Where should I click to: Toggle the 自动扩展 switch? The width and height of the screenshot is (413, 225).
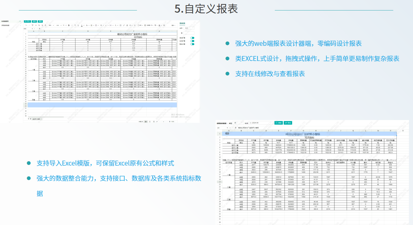point(192,38)
